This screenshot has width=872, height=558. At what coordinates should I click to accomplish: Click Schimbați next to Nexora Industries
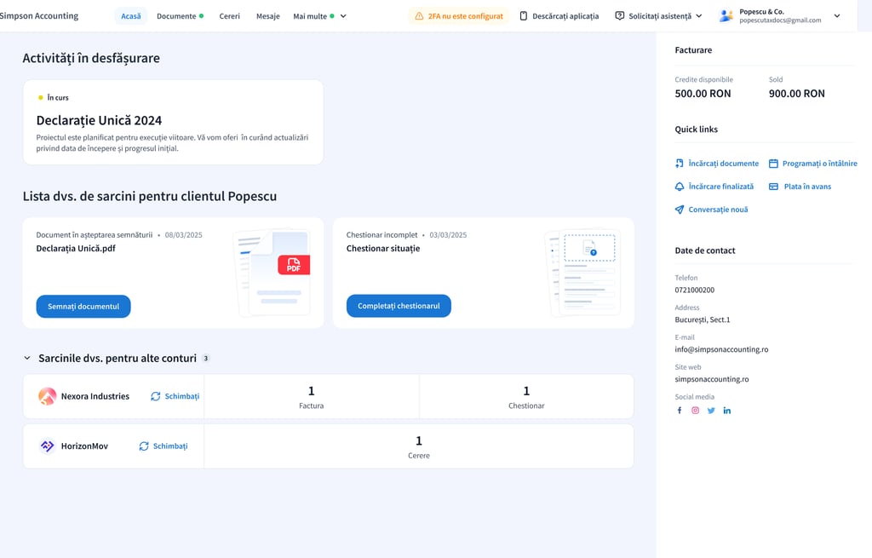coord(175,396)
